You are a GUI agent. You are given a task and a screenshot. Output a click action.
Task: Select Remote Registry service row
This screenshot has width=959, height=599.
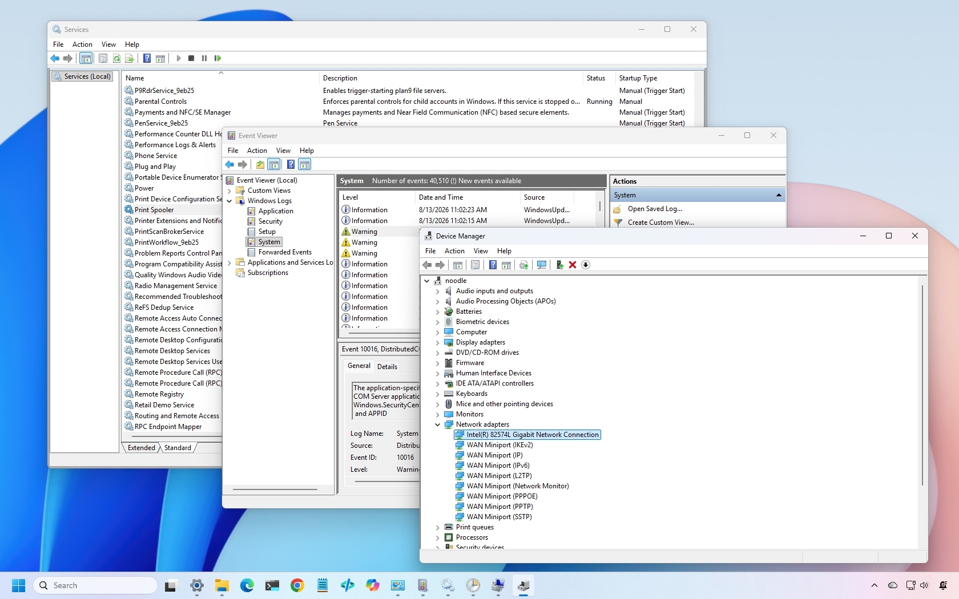pos(159,394)
